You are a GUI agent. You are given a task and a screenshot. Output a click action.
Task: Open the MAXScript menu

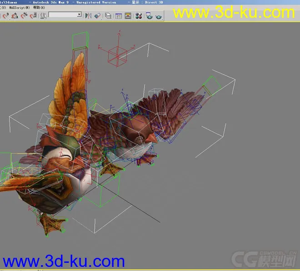point(20,8)
